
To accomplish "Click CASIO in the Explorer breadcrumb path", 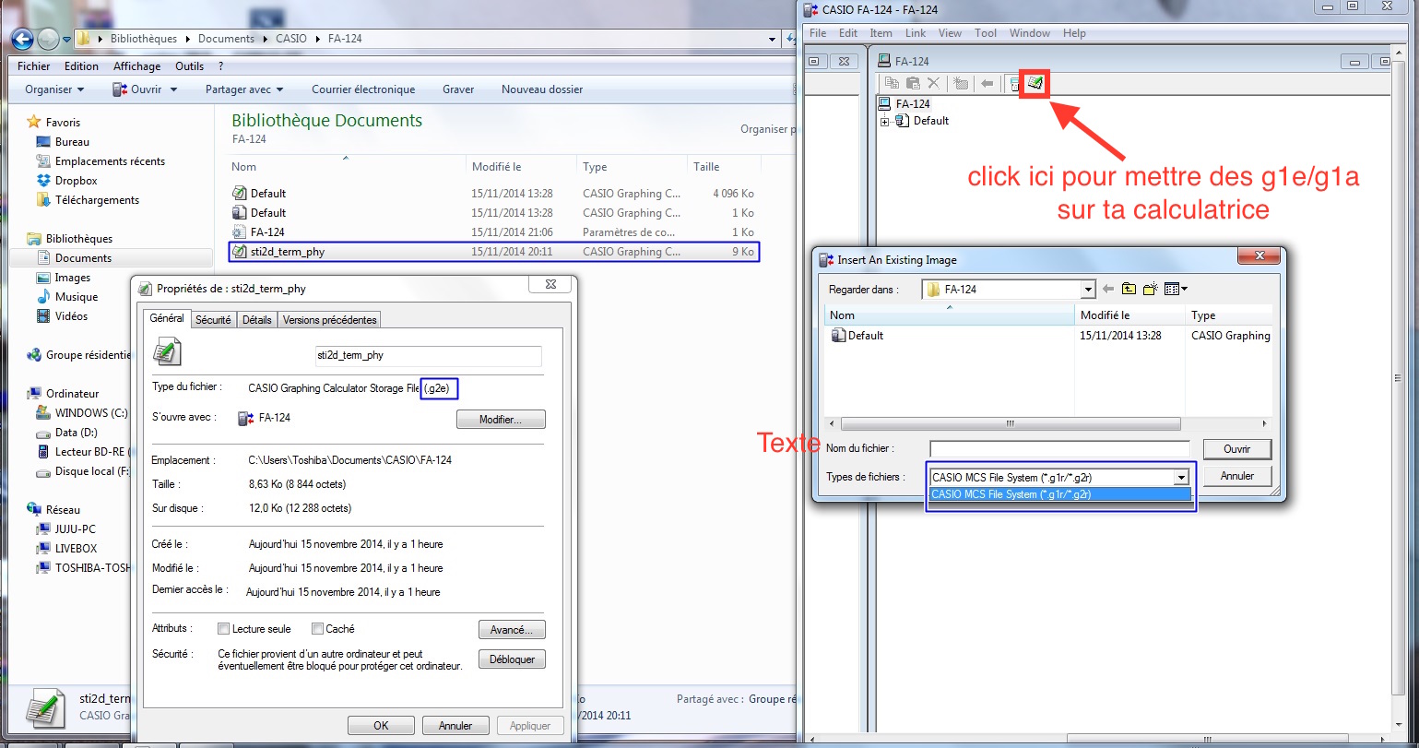I will 292,39.
